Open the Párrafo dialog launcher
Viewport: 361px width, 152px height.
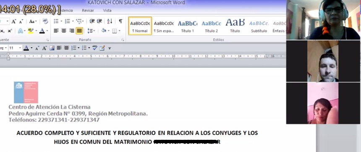click(123, 40)
